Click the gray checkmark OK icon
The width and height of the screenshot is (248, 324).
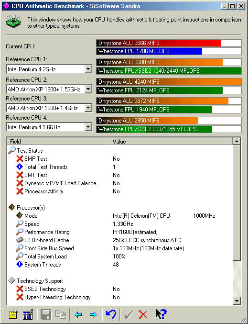[x=129, y=314]
